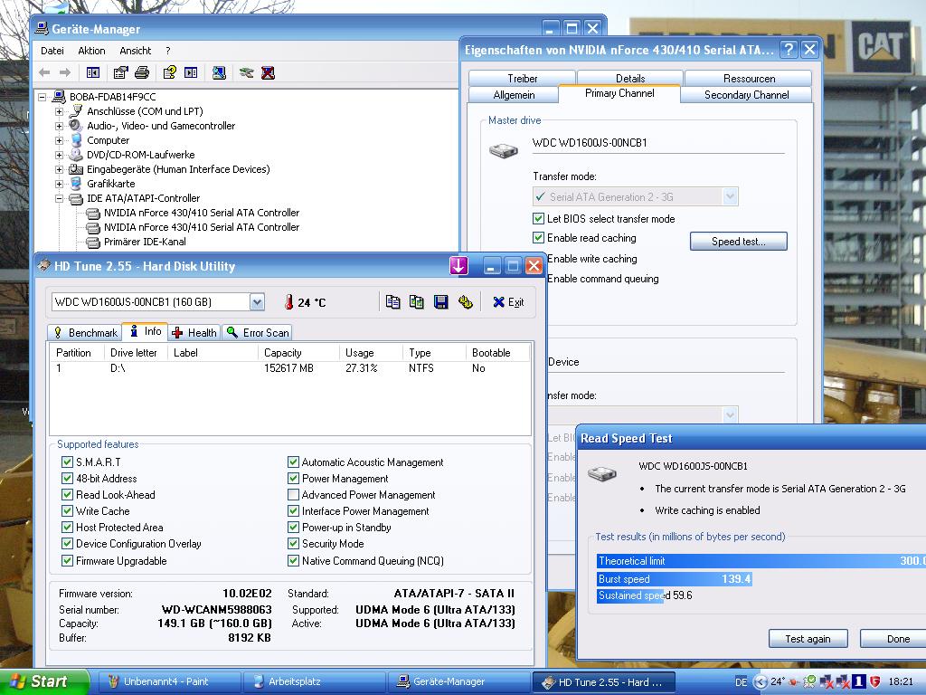The image size is (926, 695).
Task: Click HD Tune options icon
Action: coord(466,302)
